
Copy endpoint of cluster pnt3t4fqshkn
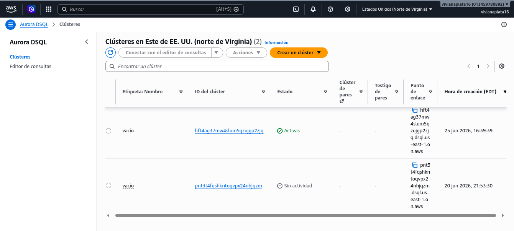[x=415, y=165]
